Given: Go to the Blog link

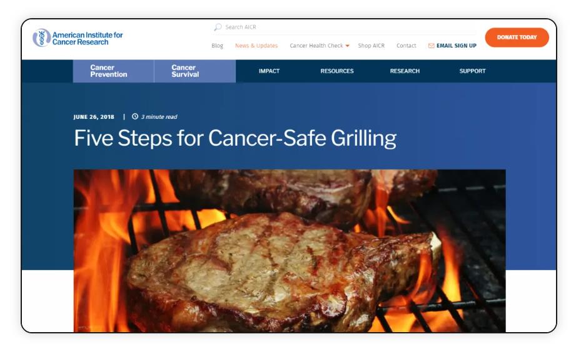Looking at the screenshot, I should (217, 46).
